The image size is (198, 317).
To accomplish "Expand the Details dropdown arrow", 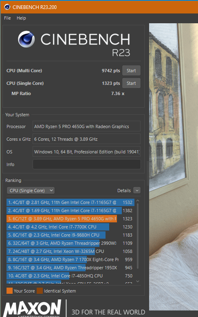I will [x=137, y=191].
